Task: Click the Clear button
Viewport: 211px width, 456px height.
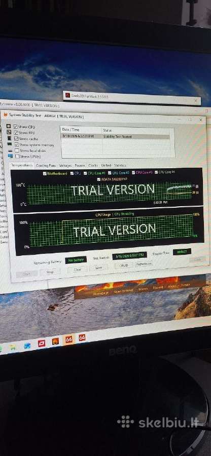Action: pos(78,270)
